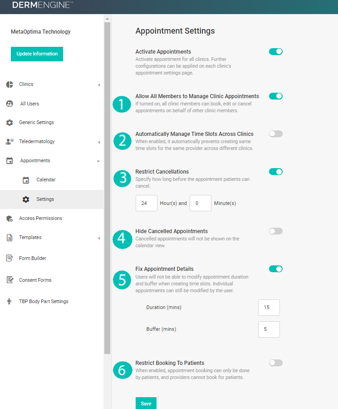This screenshot has width=338, height=409.
Task: Click the Templates document icon
Action: point(10,238)
